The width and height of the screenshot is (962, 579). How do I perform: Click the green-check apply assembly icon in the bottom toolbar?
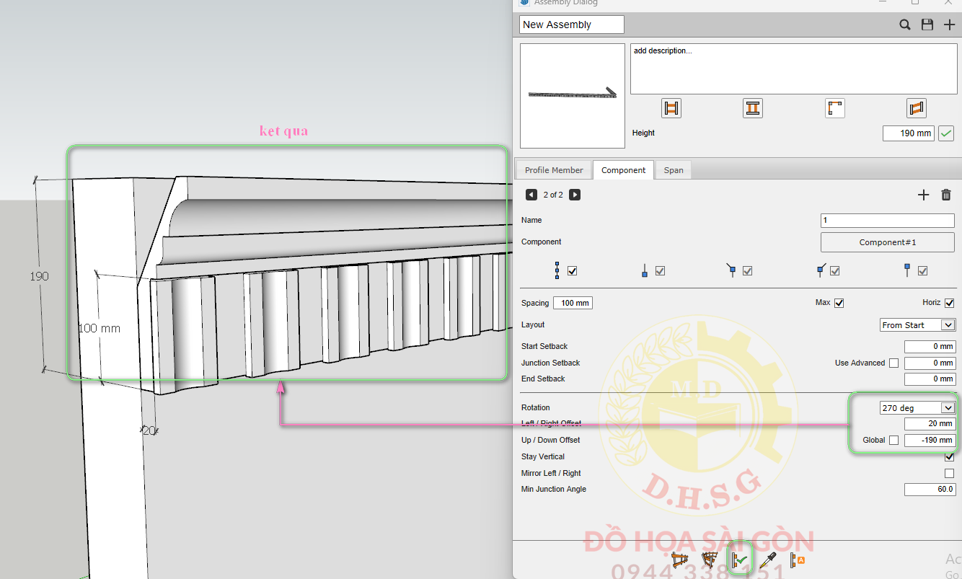[740, 559]
